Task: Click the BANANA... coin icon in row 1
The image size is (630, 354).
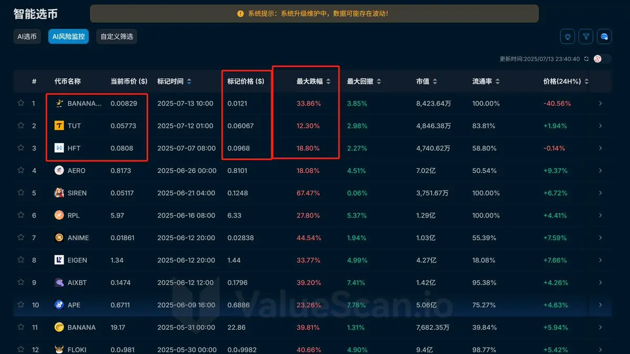Action: 59,103
